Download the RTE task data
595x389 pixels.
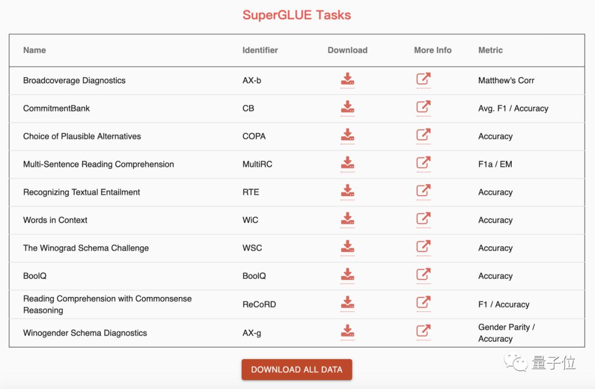tap(348, 191)
